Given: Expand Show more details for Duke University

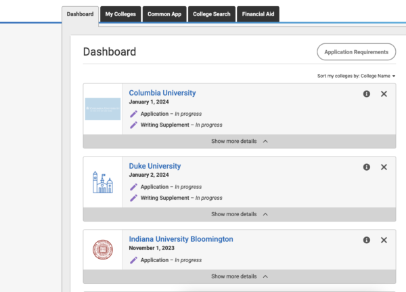Looking at the screenshot, I should point(240,215).
